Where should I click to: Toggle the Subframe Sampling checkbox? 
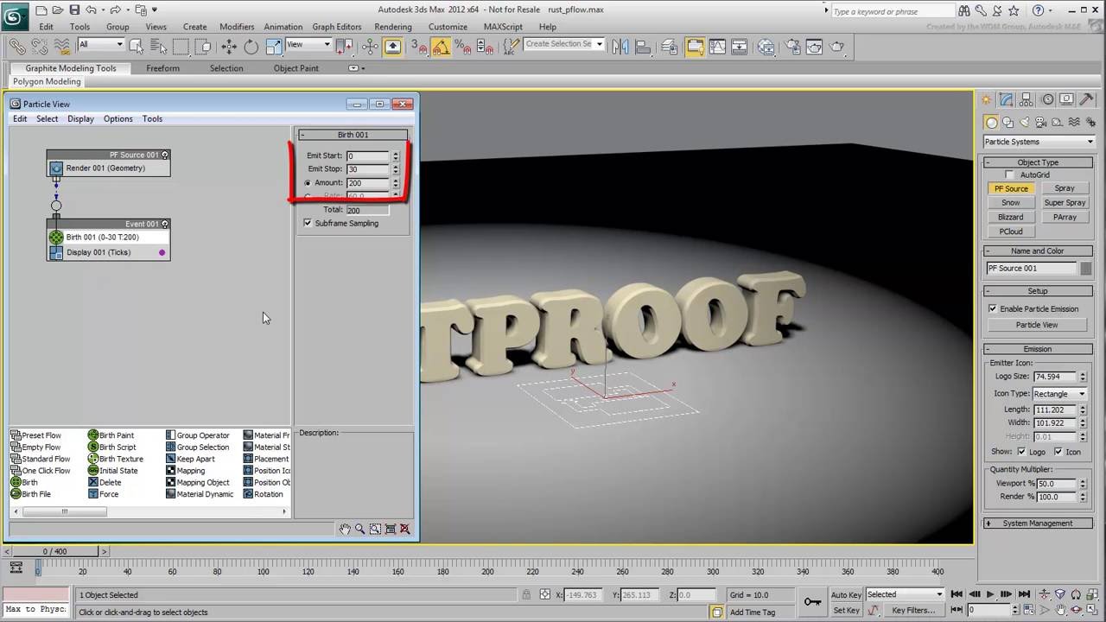(308, 223)
